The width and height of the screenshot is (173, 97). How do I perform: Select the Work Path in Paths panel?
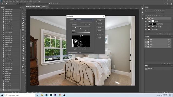click(158, 69)
